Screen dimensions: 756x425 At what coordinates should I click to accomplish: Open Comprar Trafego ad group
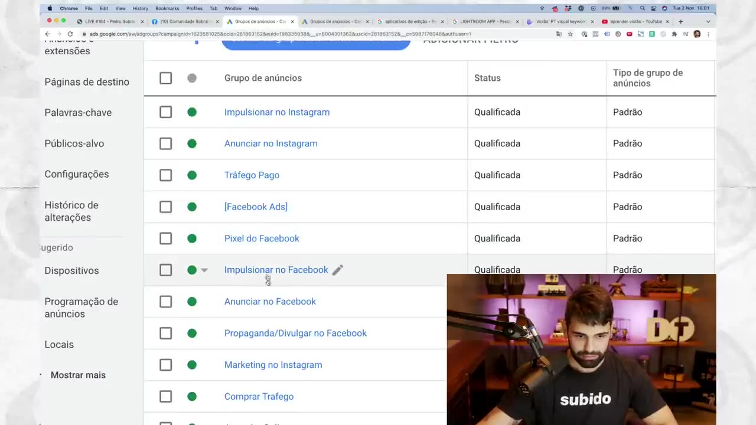tap(259, 397)
